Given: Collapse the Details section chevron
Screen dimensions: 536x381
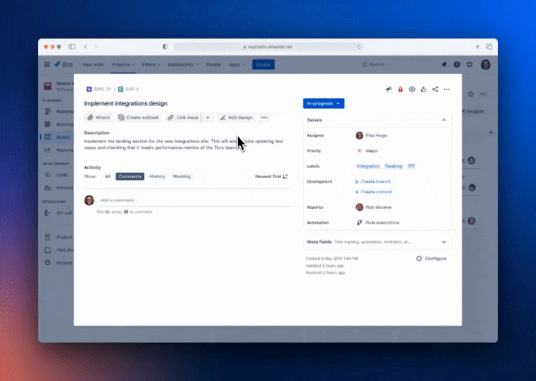Looking at the screenshot, I should (x=444, y=120).
